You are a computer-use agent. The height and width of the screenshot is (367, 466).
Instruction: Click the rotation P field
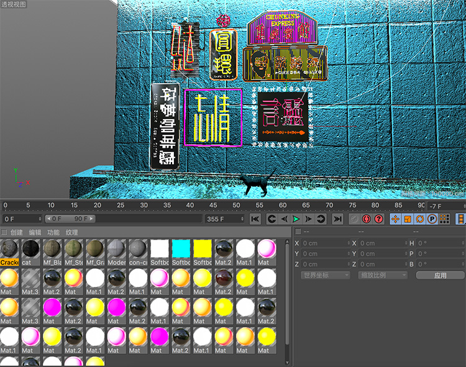pyautogui.click(x=441, y=254)
